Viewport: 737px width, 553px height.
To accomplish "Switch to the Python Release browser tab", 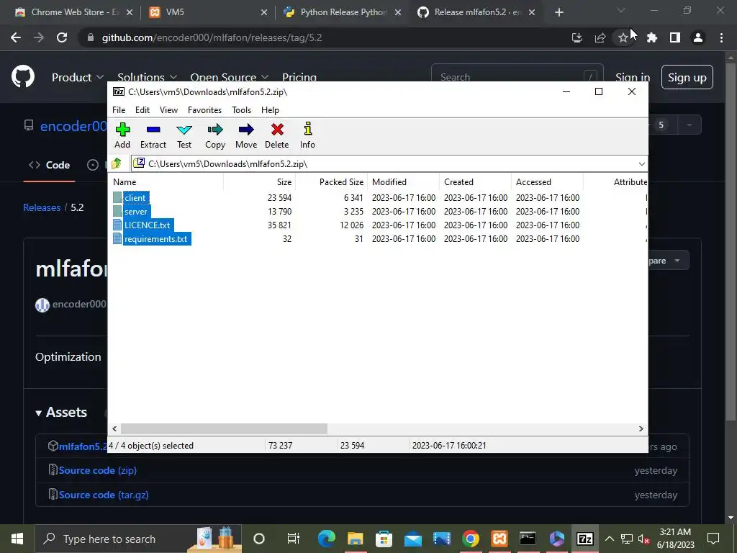I will pyautogui.click(x=342, y=12).
